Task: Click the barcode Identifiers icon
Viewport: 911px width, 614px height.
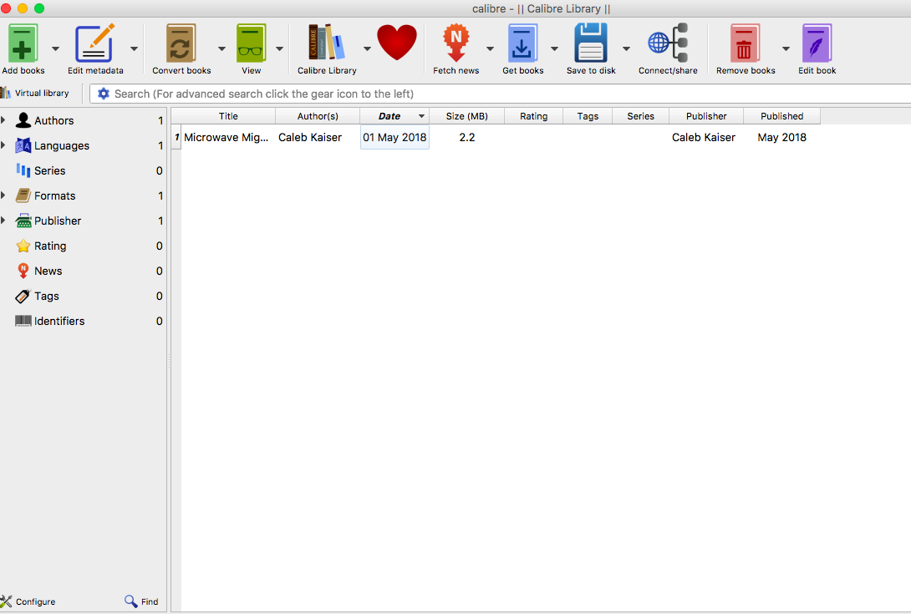Action: [x=23, y=321]
